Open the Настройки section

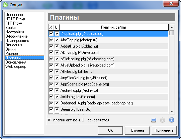[x=24, y=32]
